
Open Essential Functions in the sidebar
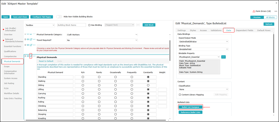click(12, 46)
